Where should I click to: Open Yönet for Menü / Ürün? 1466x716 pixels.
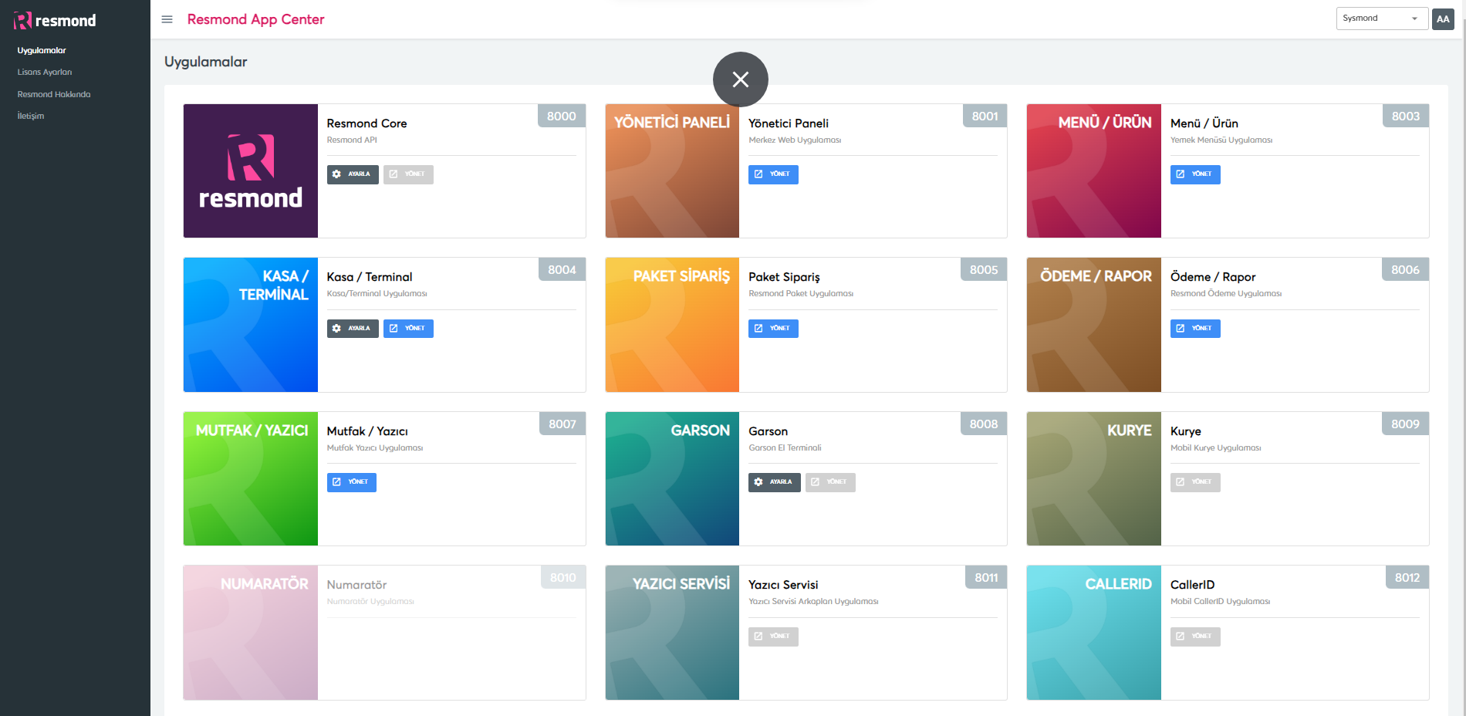click(x=1194, y=174)
